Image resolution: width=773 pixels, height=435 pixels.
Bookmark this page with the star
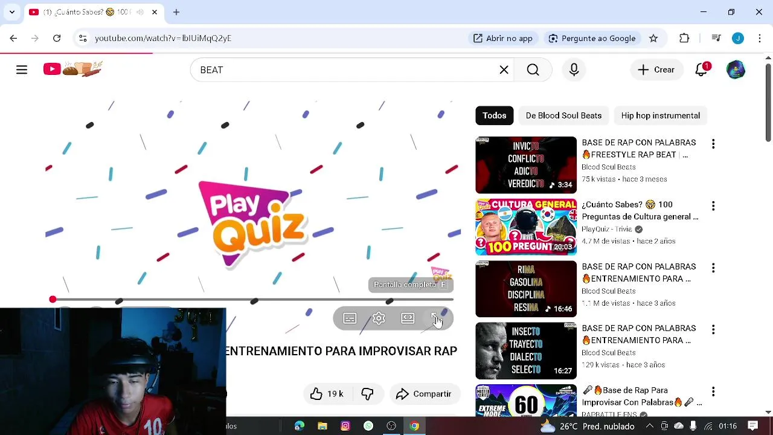[653, 38]
